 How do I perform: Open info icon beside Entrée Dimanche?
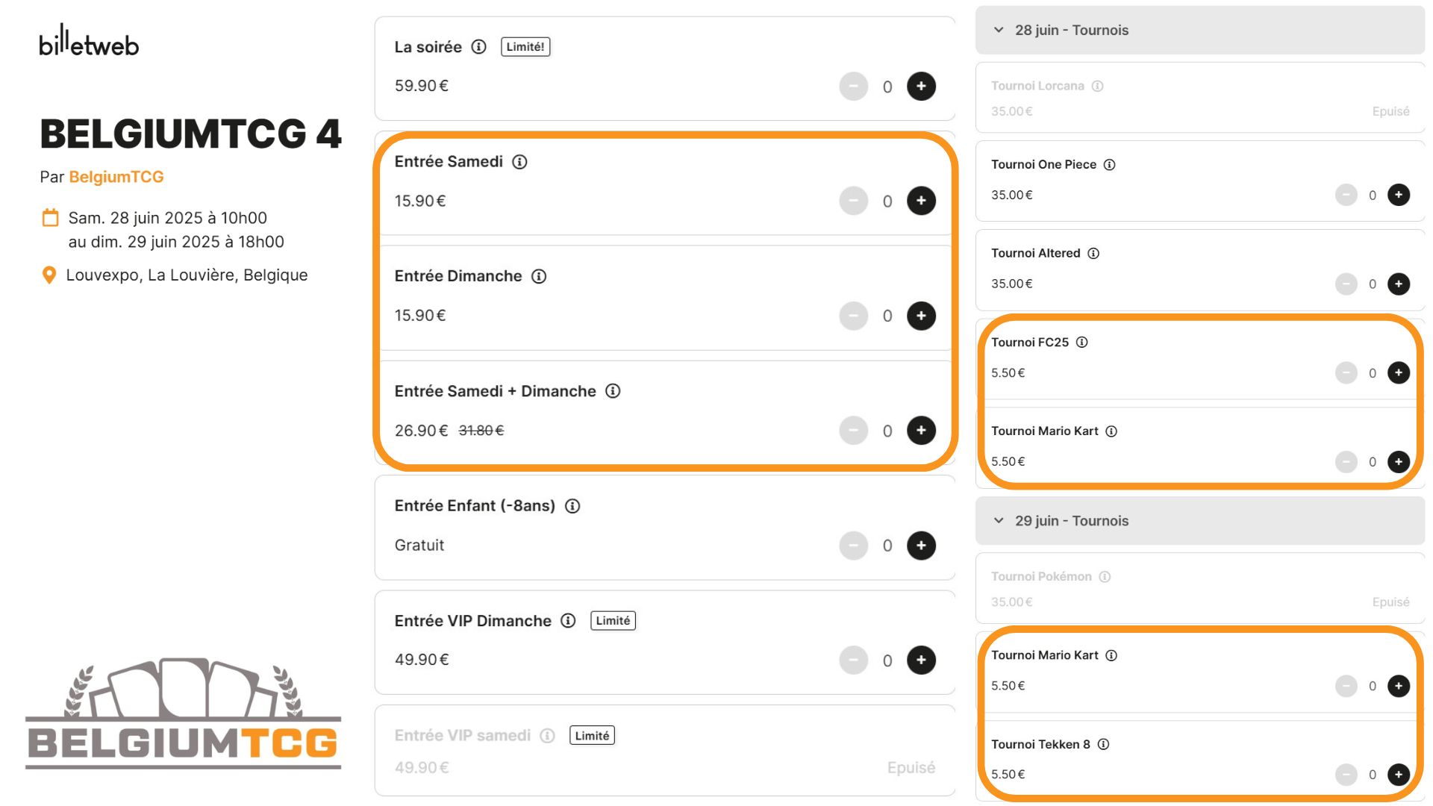(539, 277)
